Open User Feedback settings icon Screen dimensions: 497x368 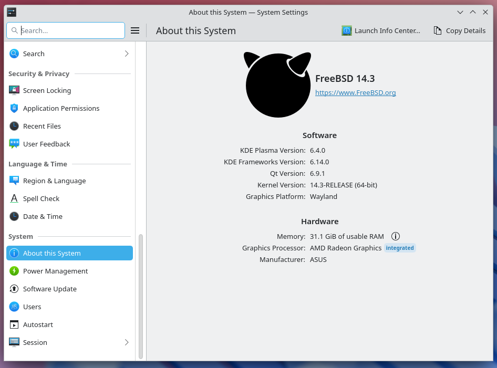(14, 144)
